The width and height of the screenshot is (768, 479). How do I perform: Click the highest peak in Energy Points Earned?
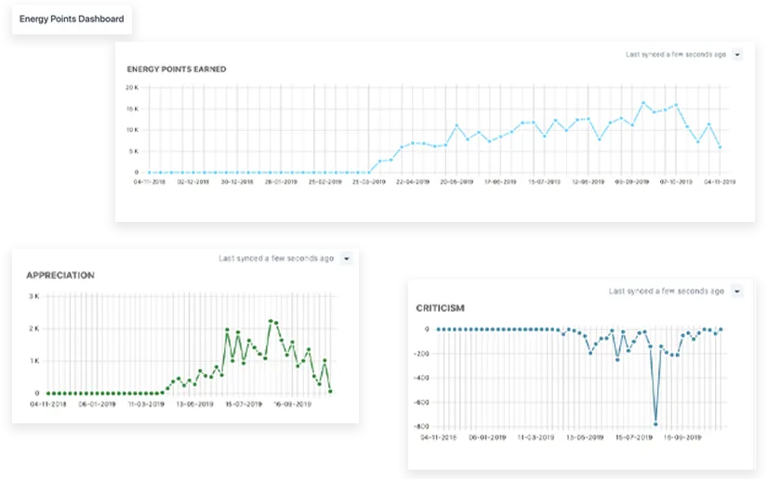click(643, 103)
